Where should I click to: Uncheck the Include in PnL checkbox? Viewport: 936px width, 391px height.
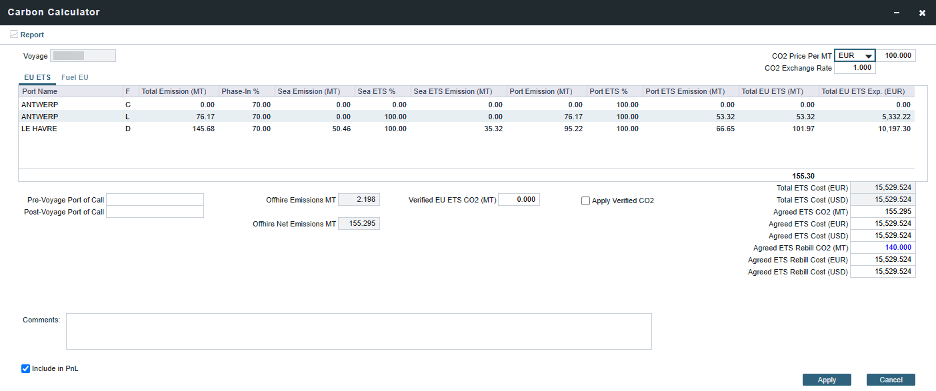[26, 368]
